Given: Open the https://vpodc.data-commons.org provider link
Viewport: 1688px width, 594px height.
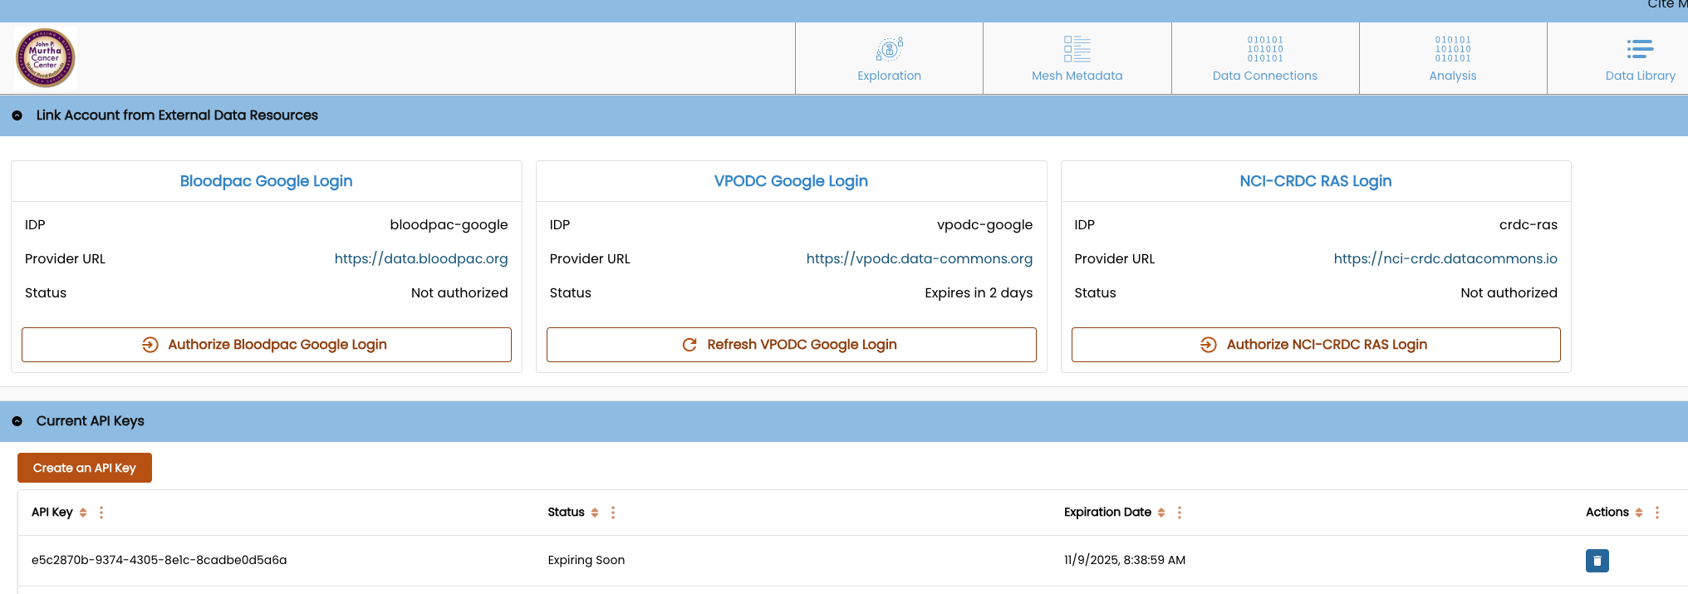Looking at the screenshot, I should 920,258.
